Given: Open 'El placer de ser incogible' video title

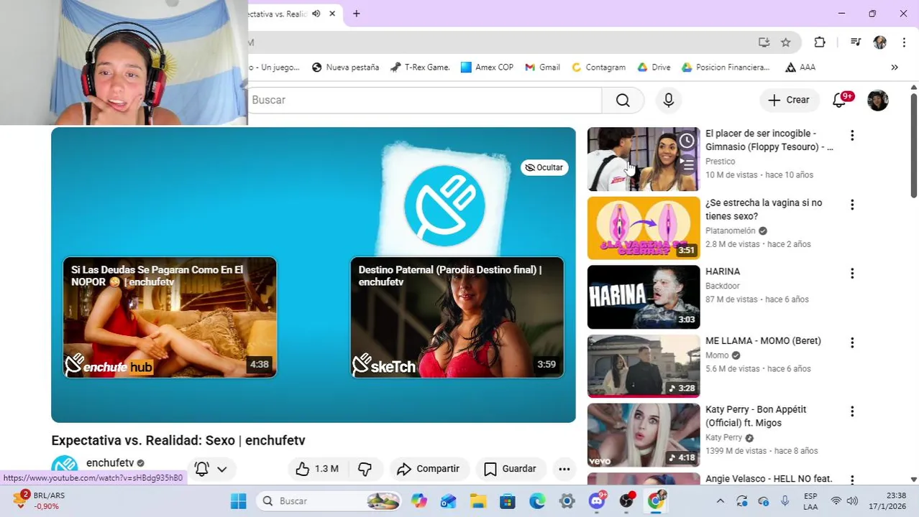Looking at the screenshot, I should (769, 140).
